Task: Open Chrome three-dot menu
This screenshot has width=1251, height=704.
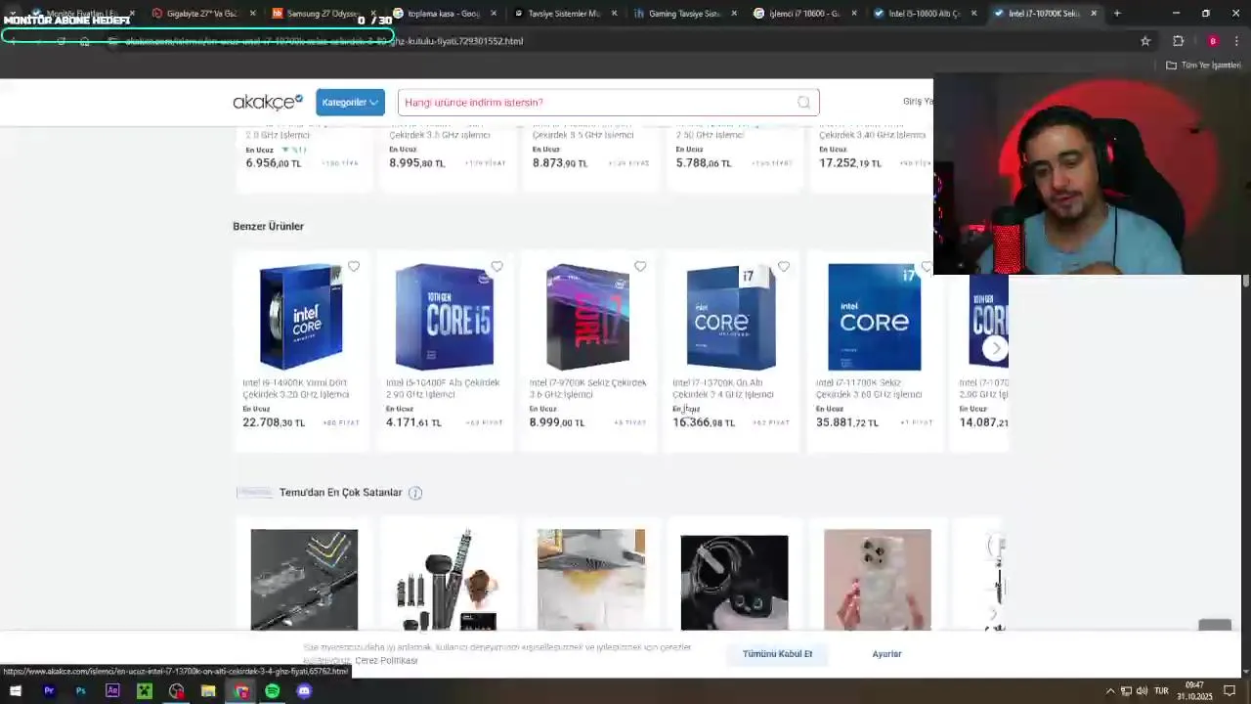Action: tap(1236, 41)
